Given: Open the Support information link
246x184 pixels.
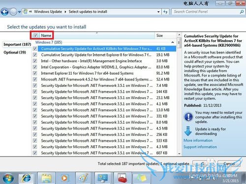Looking at the screenshot, I should [x=200, y=147].
